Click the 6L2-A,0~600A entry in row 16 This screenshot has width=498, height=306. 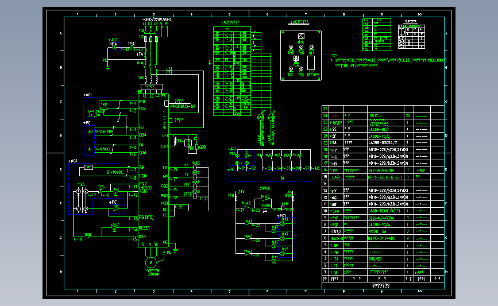click(381, 170)
